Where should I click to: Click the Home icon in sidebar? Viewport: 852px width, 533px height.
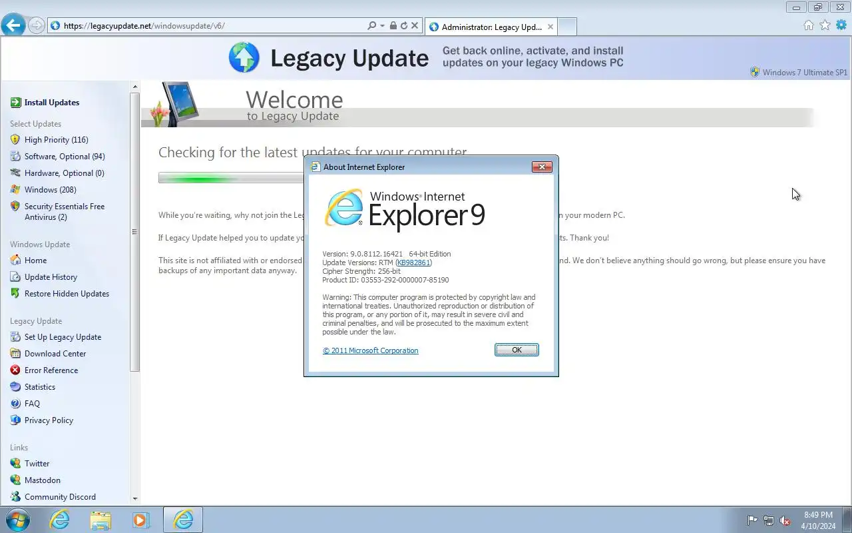pyautogui.click(x=15, y=260)
